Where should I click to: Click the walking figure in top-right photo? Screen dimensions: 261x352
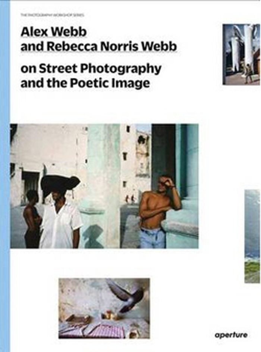[249, 70]
